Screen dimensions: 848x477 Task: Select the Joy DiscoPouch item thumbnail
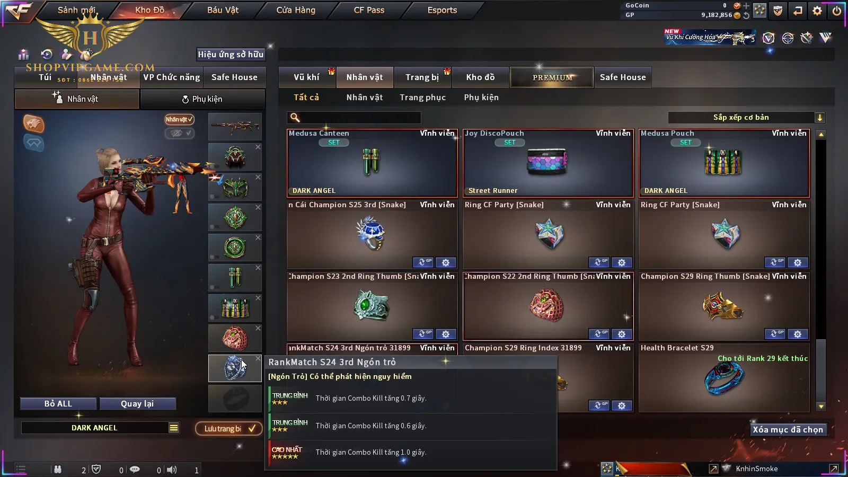pyautogui.click(x=547, y=162)
